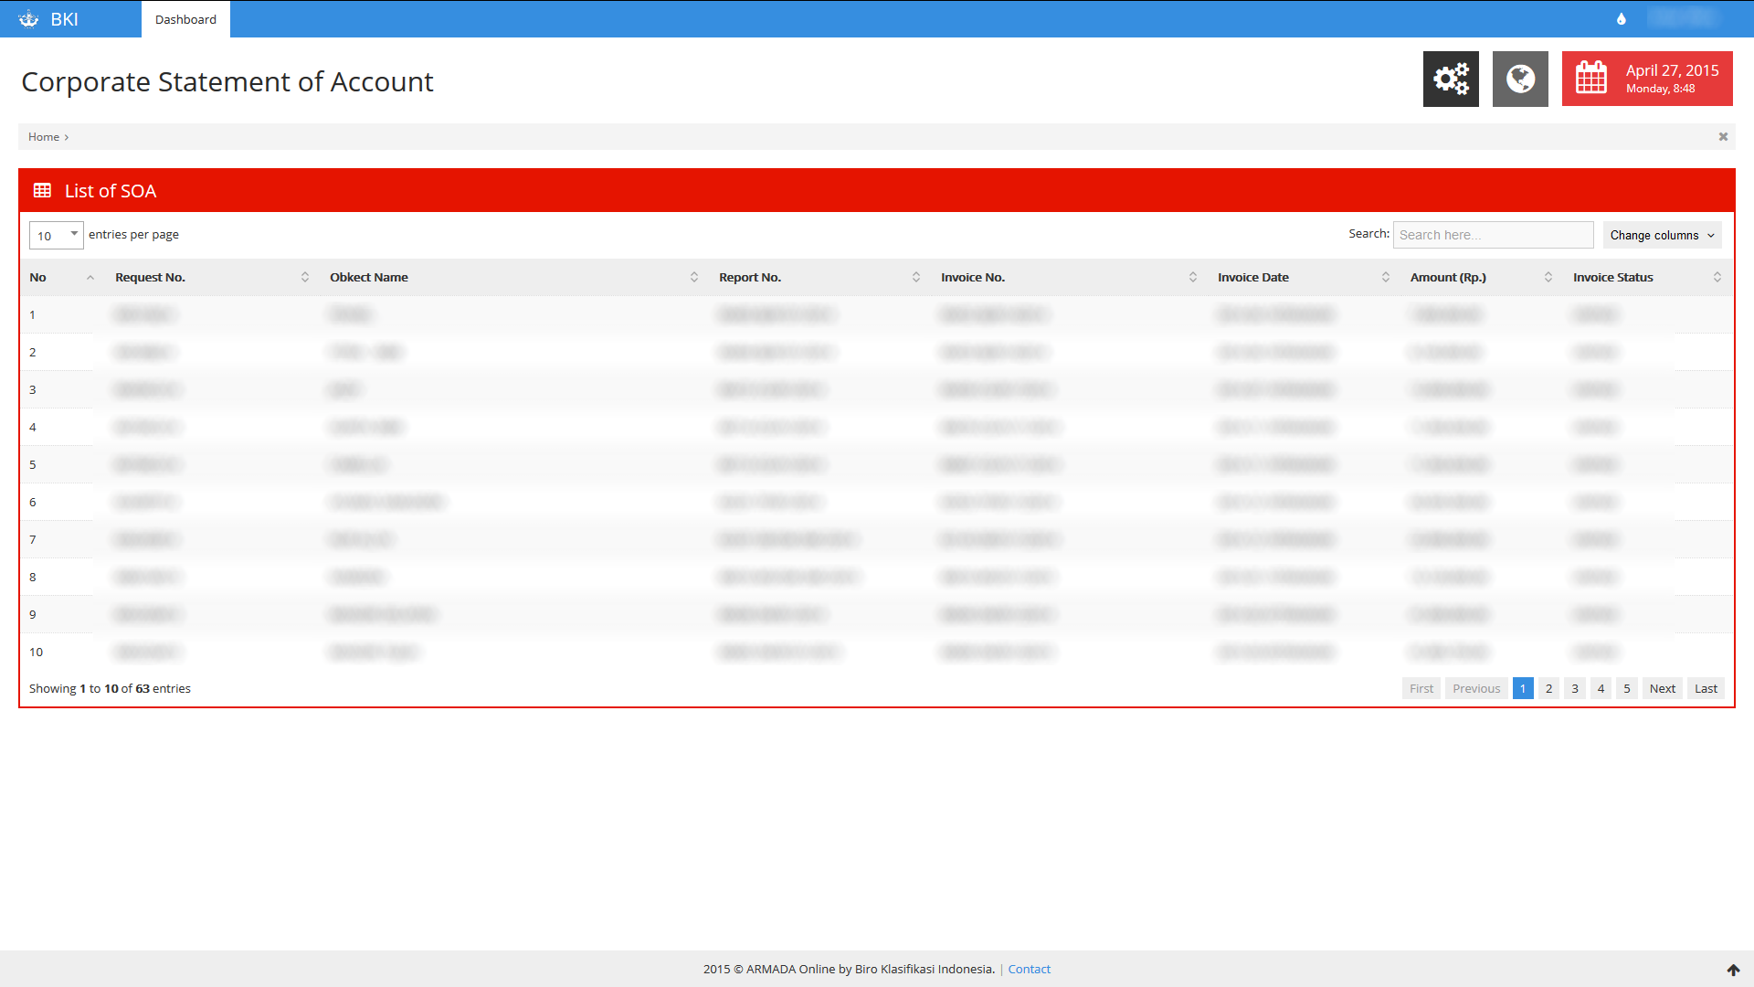Sort by Invoice Status column arrows

coord(1717,278)
